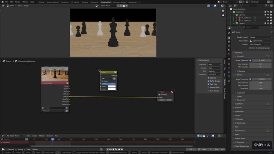Toggle Use Alpha on the Viewer node
This screenshot has width=274, height=154.
click(x=159, y=95)
